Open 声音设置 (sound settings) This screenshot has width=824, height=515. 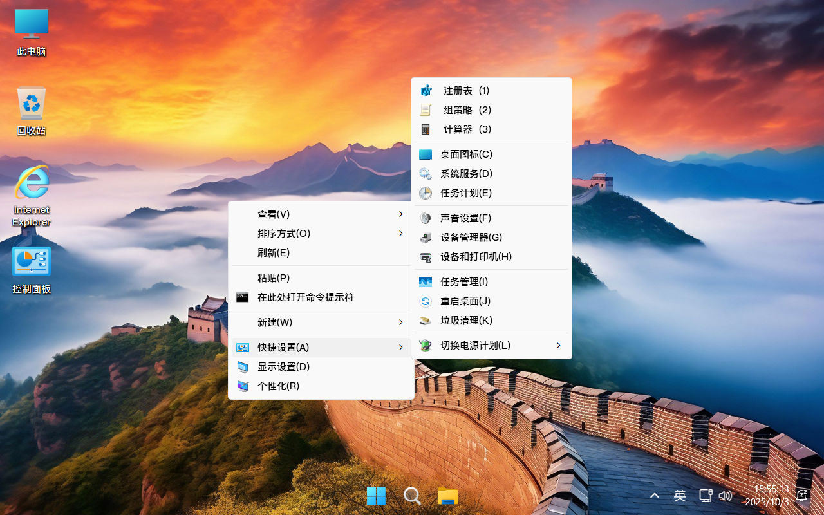tap(465, 218)
